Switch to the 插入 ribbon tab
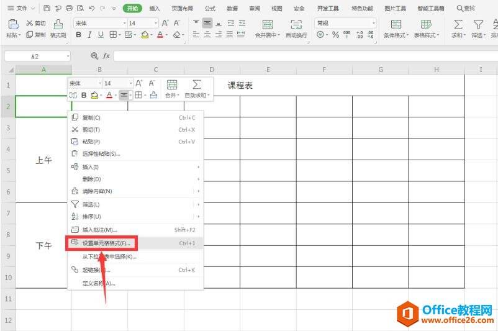498x331 pixels. tap(155, 8)
